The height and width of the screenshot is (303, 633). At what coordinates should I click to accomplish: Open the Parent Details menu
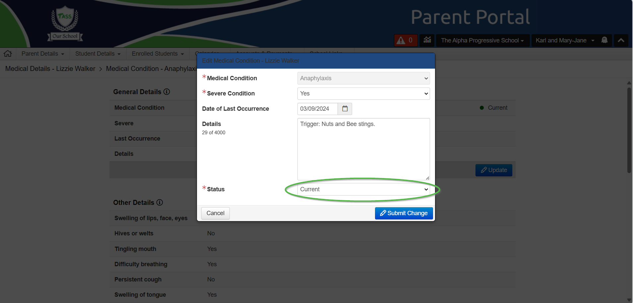(43, 54)
